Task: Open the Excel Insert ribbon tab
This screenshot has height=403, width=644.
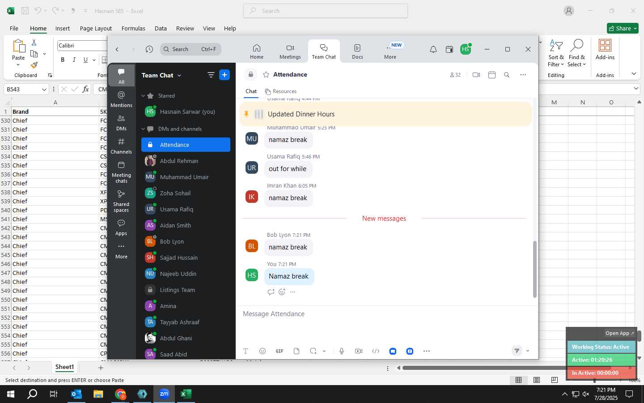Action: (63, 28)
